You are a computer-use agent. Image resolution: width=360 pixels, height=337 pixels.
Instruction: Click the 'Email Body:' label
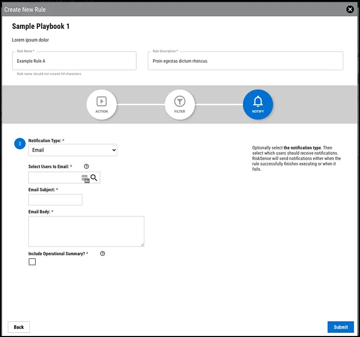[39, 212]
